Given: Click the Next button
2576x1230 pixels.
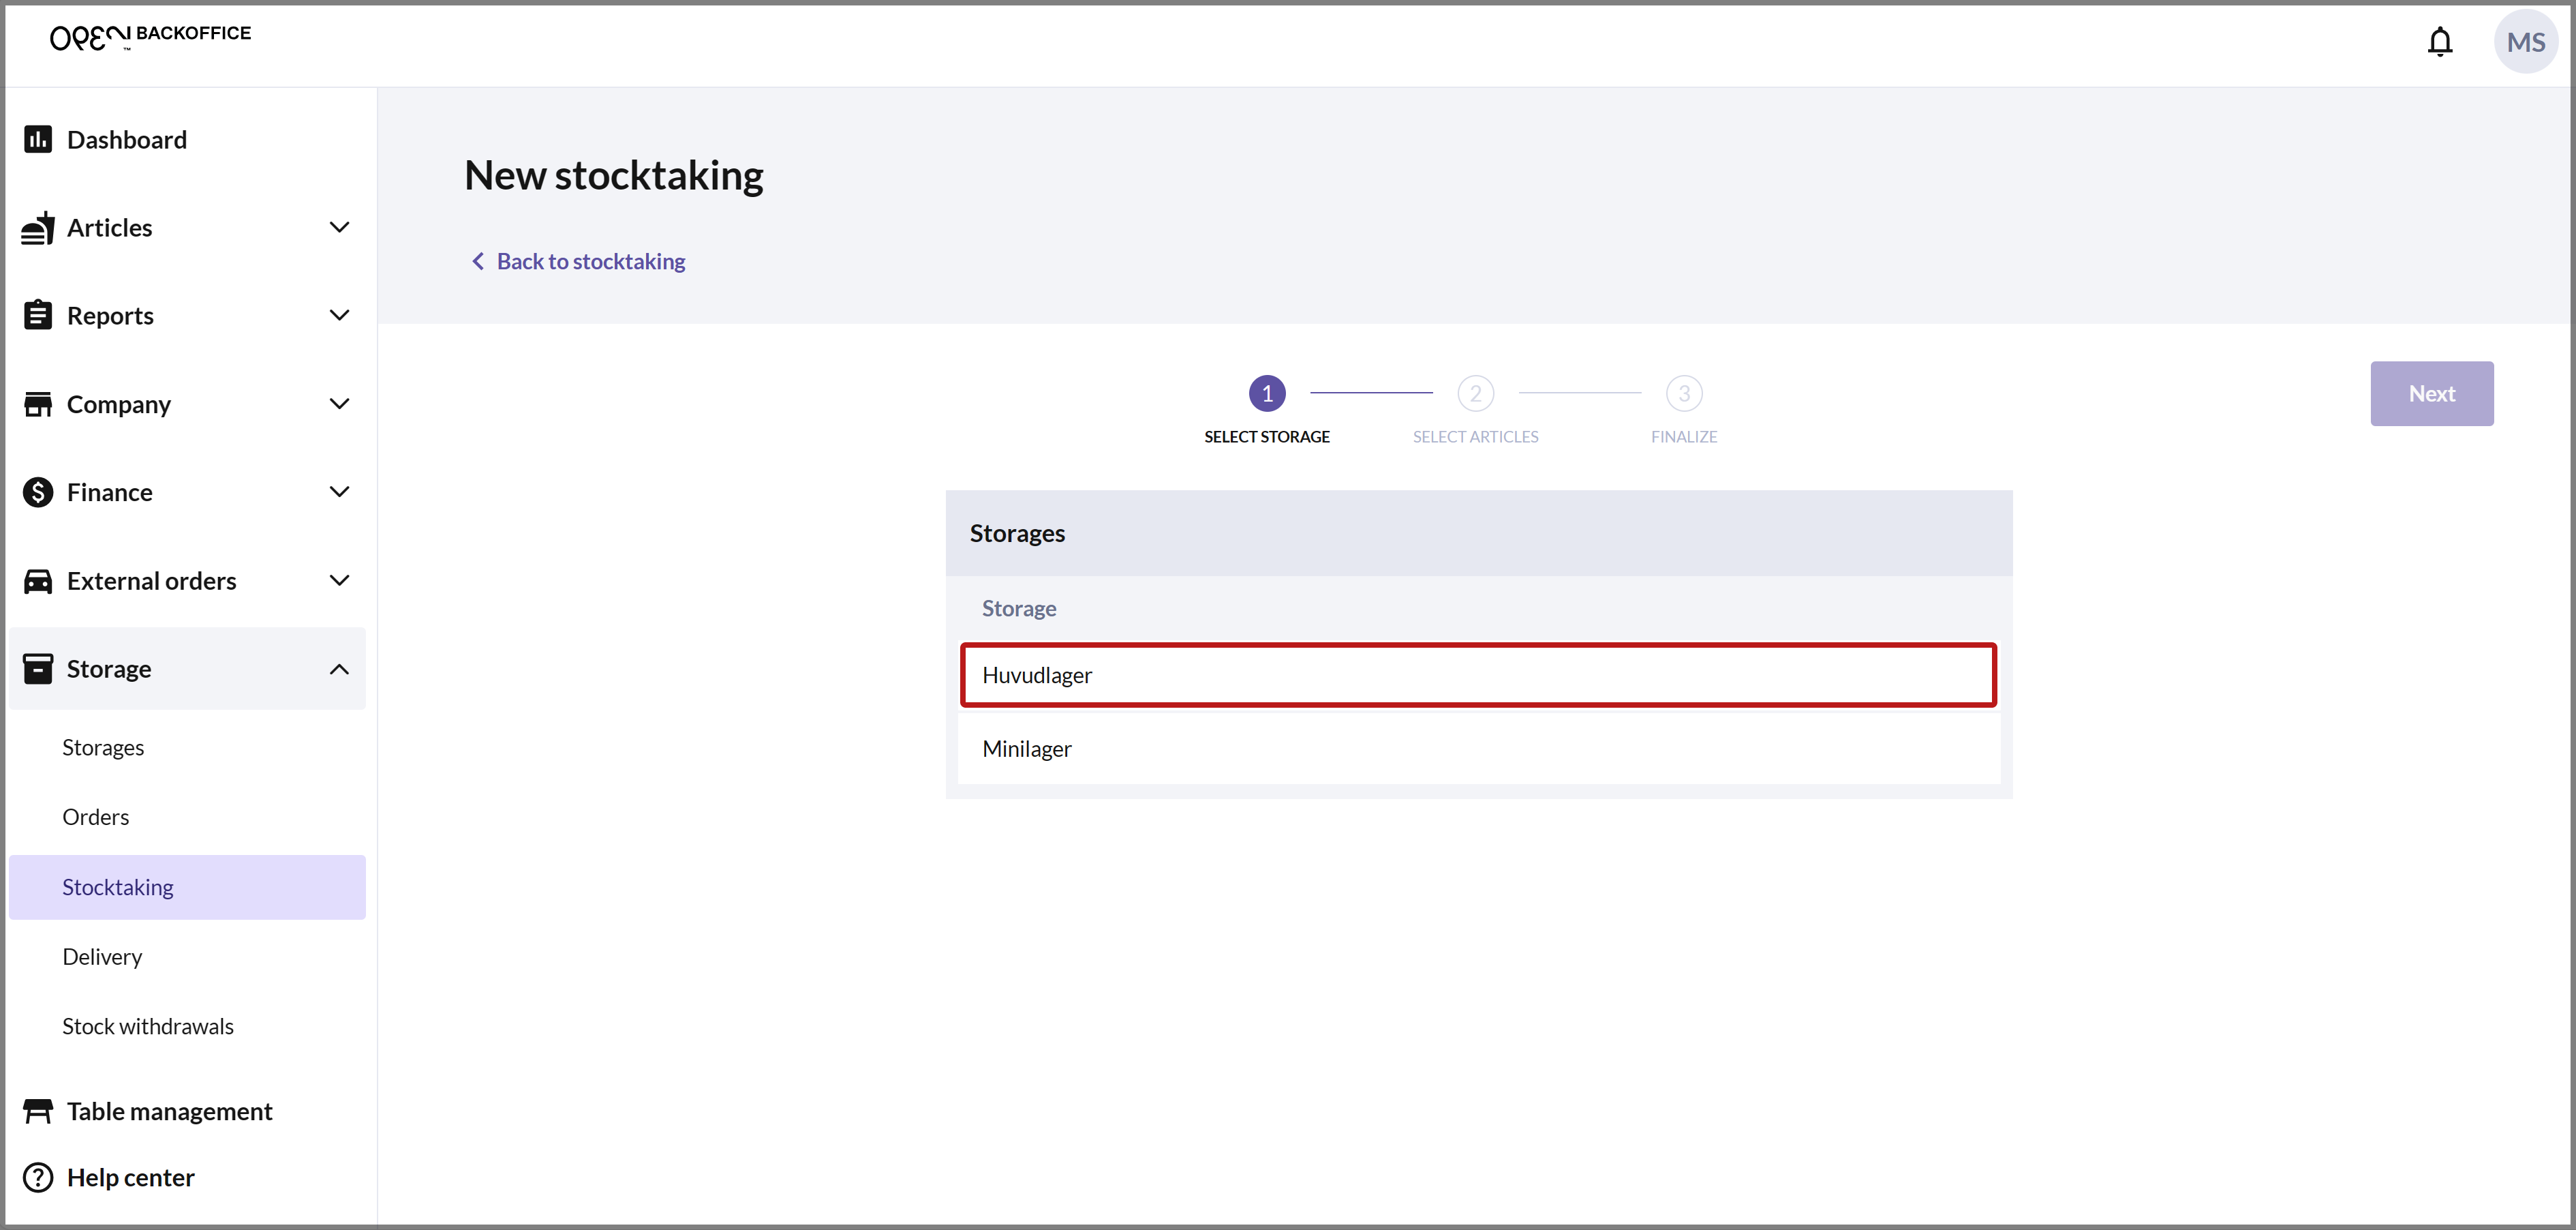Looking at the screenshot, I should [2431, 393].
